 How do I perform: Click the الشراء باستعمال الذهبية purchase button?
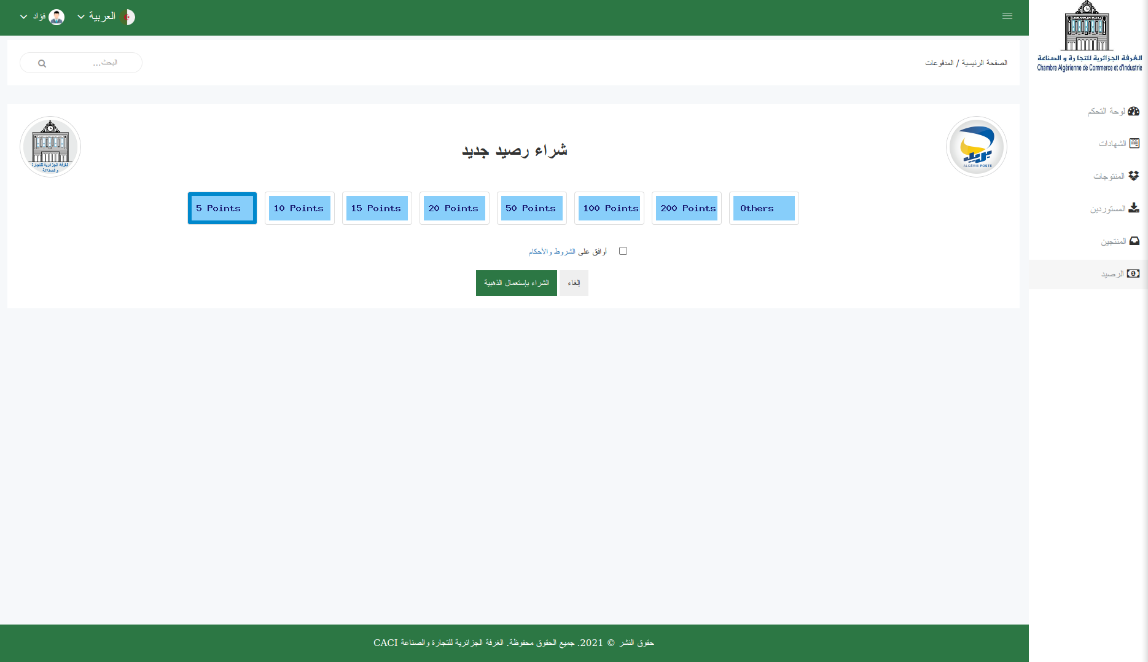[x=516, y=282]
